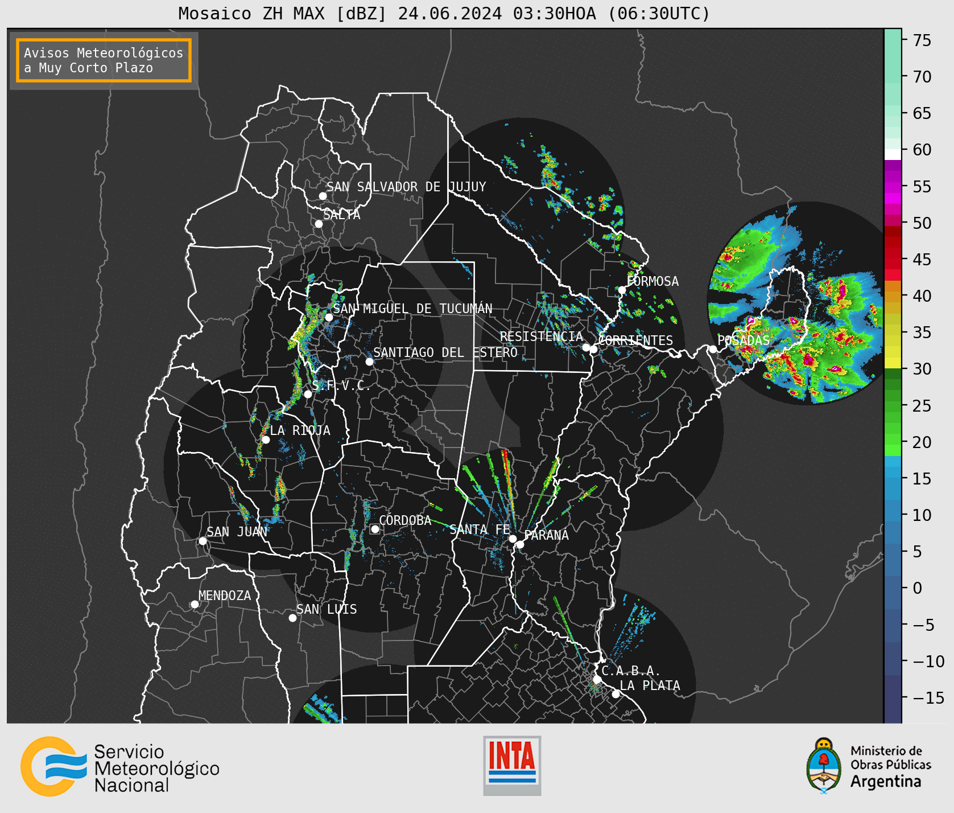Click the yellow 30 dBZ color band
The image size is (954, 813).
893,363
